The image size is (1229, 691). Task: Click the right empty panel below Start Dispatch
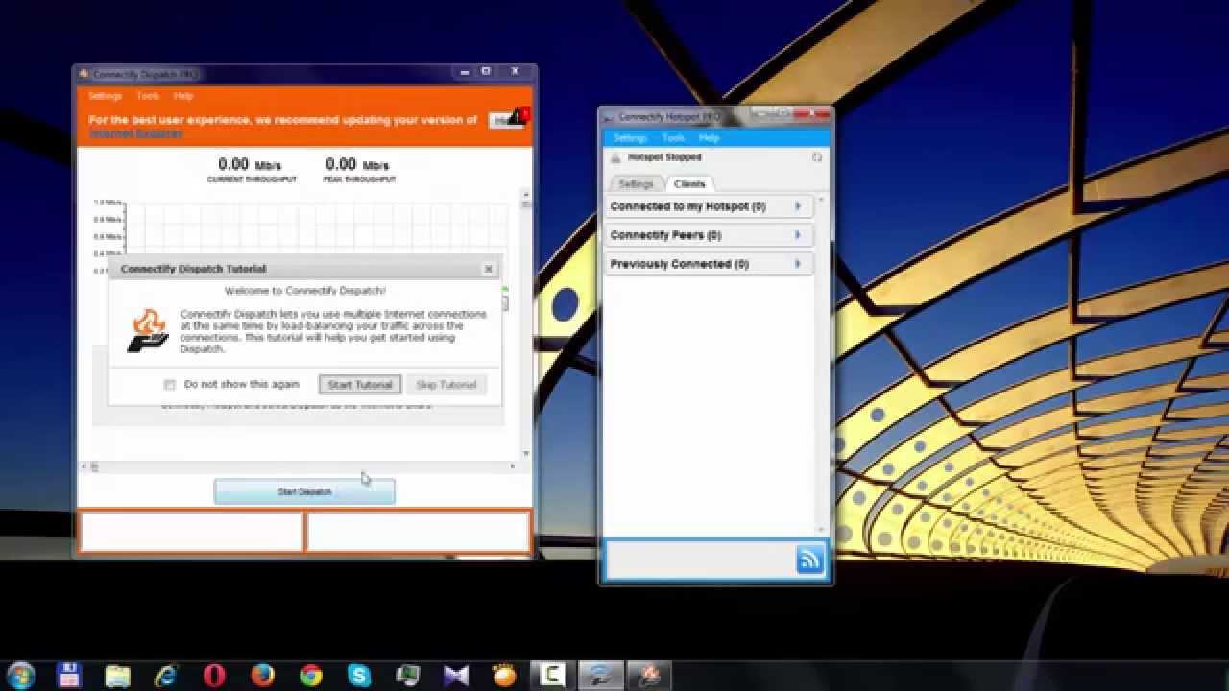[x=419, y=532]
